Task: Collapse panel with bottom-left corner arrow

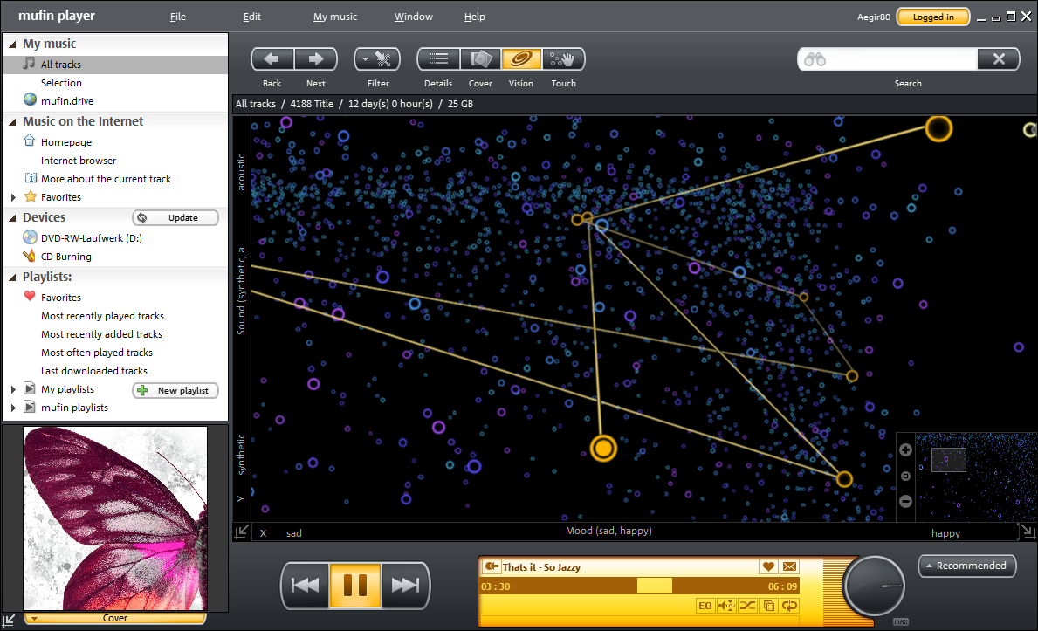Action: tap(9, 621)
